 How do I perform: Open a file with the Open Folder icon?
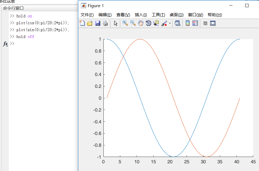[90, 23]
